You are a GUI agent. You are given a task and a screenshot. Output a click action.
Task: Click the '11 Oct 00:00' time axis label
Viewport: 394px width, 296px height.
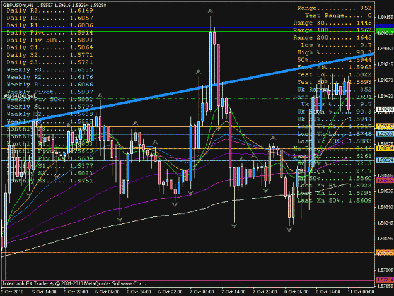point(361,292)
